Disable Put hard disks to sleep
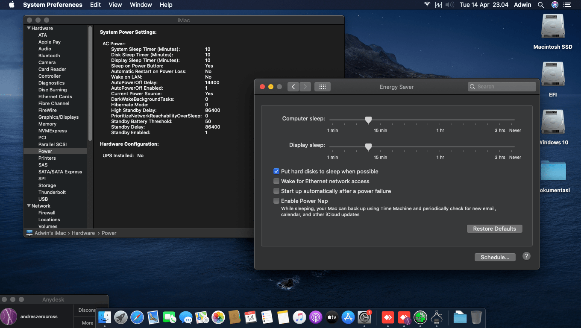Image resolution: width=581 pixels, height=328 pixels. click(x=276, y=171)
